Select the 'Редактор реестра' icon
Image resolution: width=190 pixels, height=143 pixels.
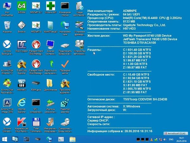(65, 106)
